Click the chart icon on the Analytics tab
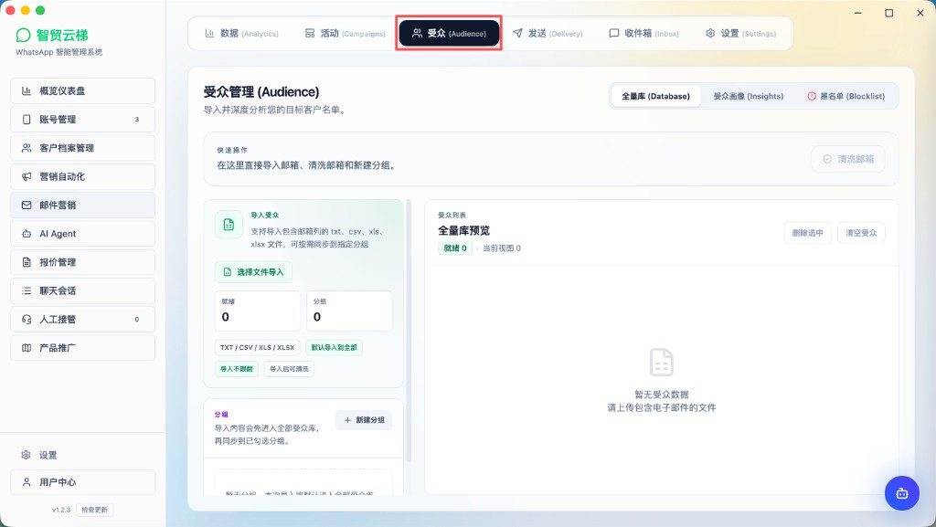Image resolution: width=936 pixels, height=527 pixels. pos(209,34)
